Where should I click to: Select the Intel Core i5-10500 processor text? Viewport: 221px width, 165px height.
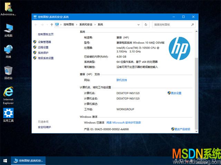[138, 49]
